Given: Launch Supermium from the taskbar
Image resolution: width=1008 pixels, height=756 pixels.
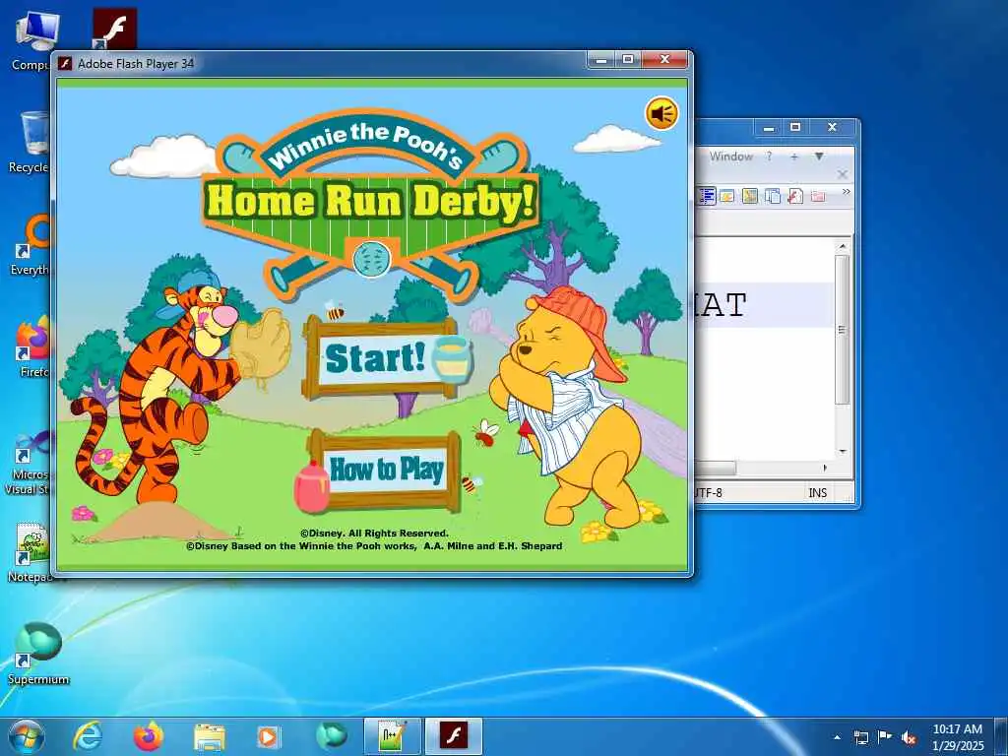Looking at the screenshot, I should click(331, 736).
